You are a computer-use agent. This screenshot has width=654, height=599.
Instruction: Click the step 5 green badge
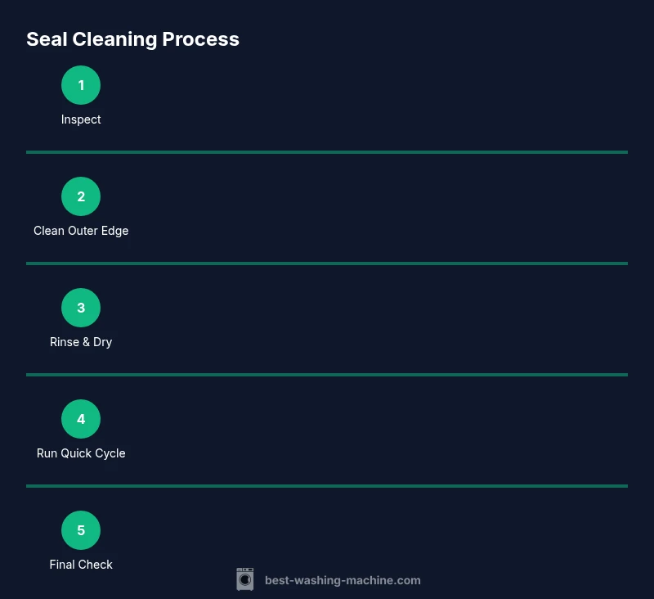(81, 530)
